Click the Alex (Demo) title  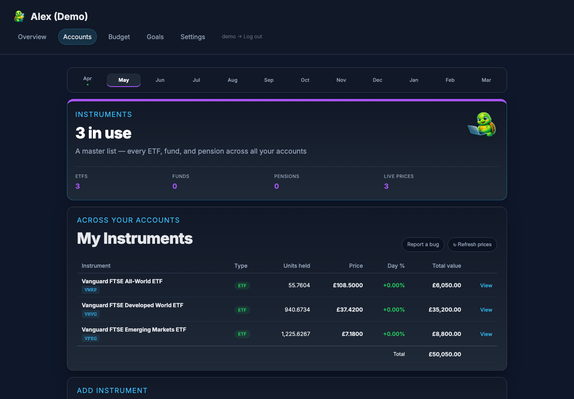59,16
